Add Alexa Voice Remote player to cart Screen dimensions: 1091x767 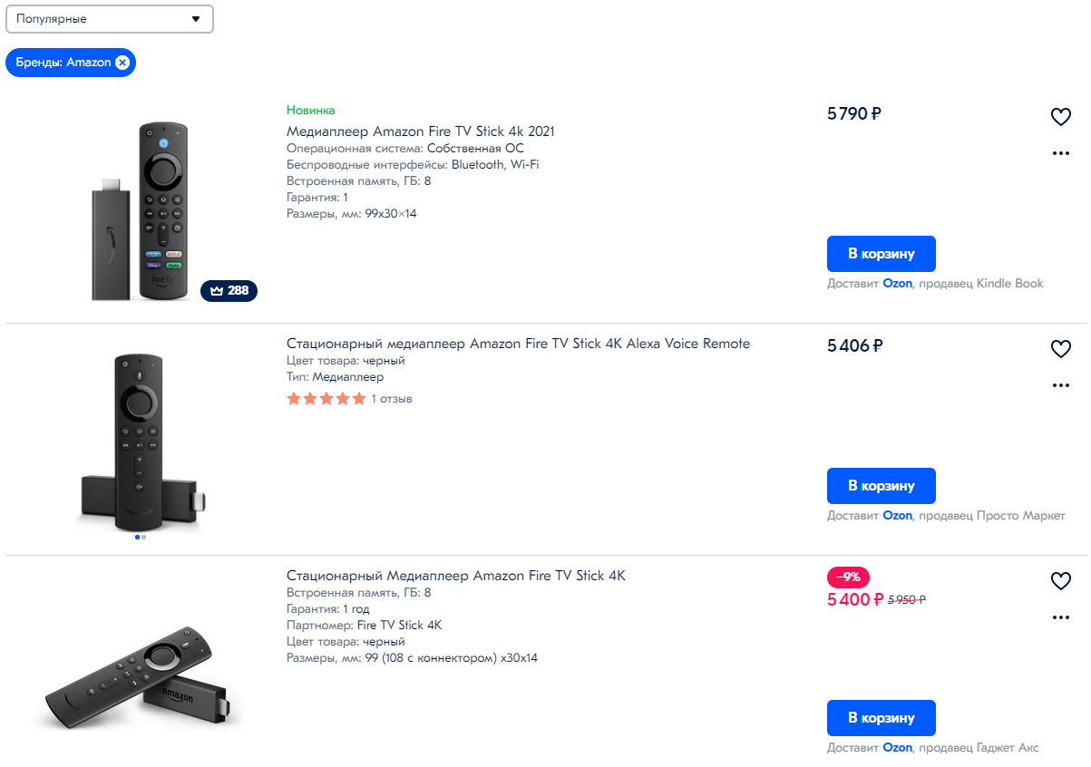881,486
